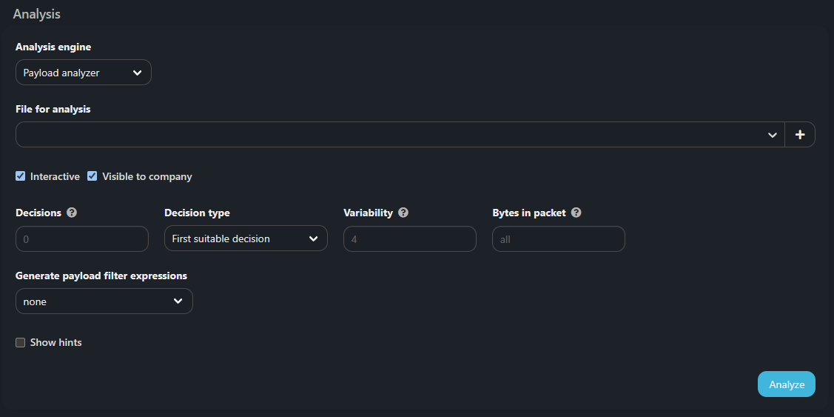Uncheck the Interactive checkbox
This screenshot has height=417, width=834.
click(21, 176)
